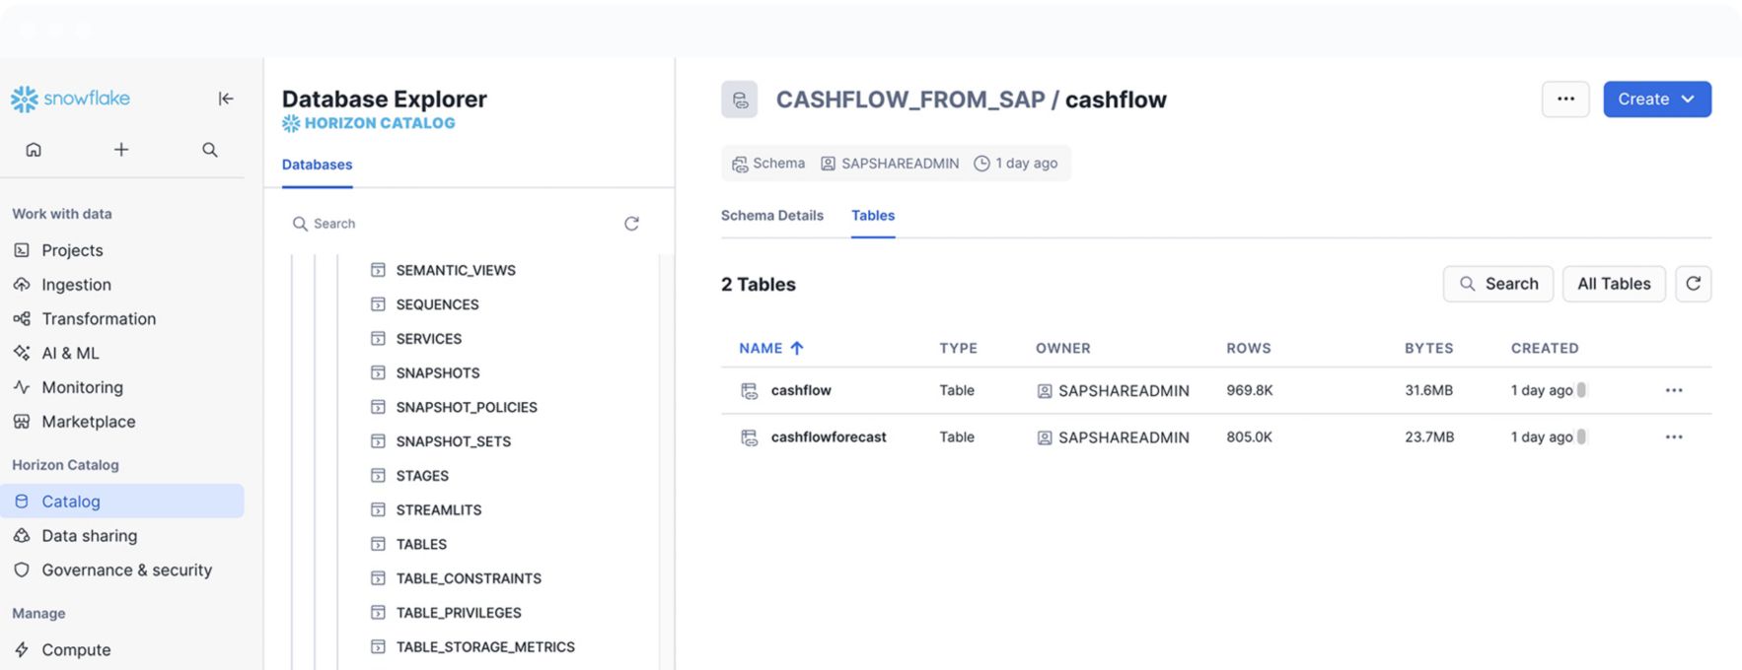Open more options for cashflowforecast row
Viewport: 1742px width, 670px height.
(1673, 437)
